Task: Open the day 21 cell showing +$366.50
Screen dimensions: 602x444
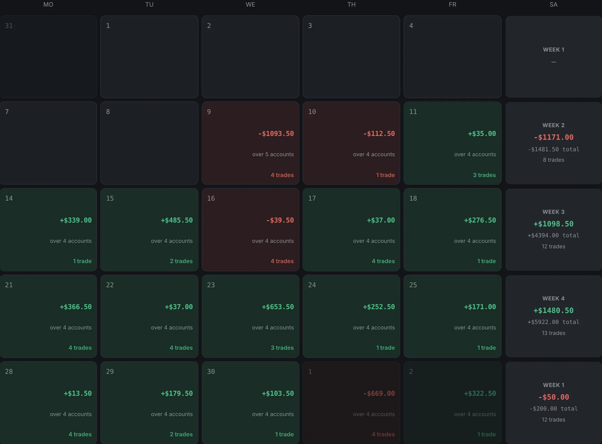Action: 48,316
